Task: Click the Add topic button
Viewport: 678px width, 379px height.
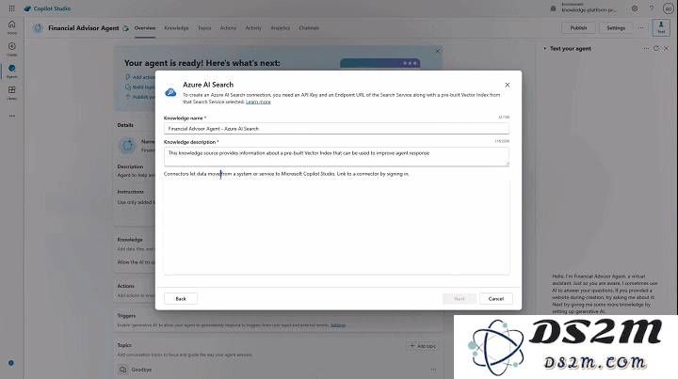Action: (423, 346)
